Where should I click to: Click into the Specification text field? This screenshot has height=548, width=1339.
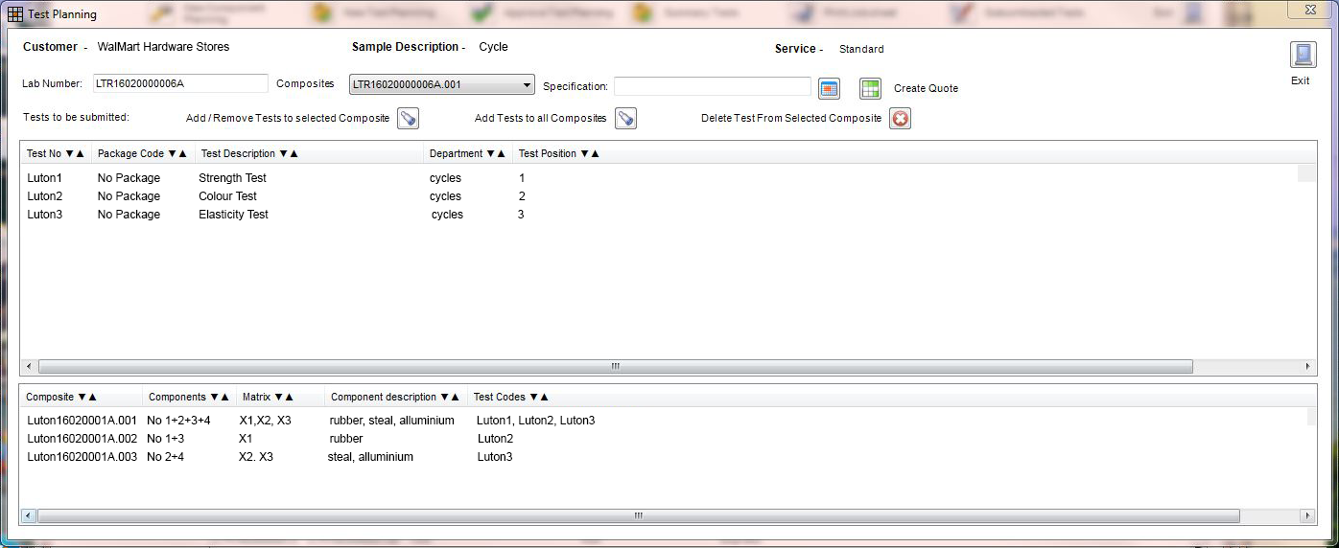click(x=712, y=86)
